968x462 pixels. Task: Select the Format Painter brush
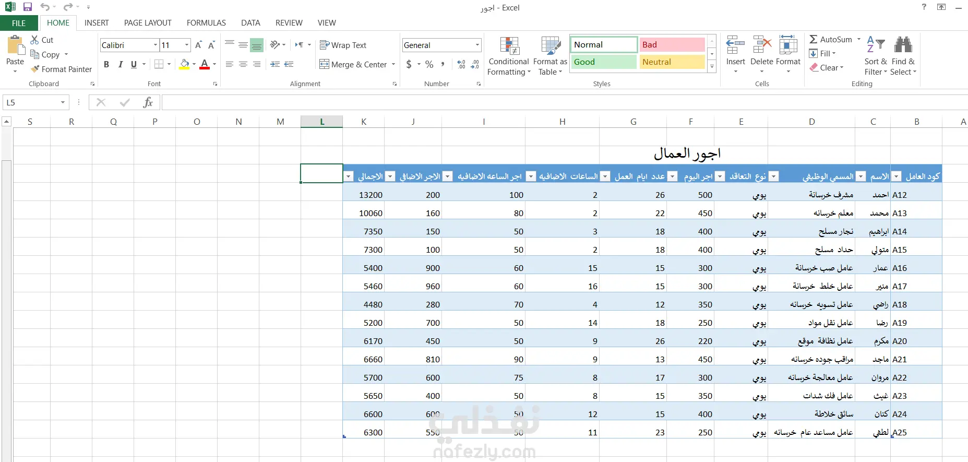click(x=61, y=69)
